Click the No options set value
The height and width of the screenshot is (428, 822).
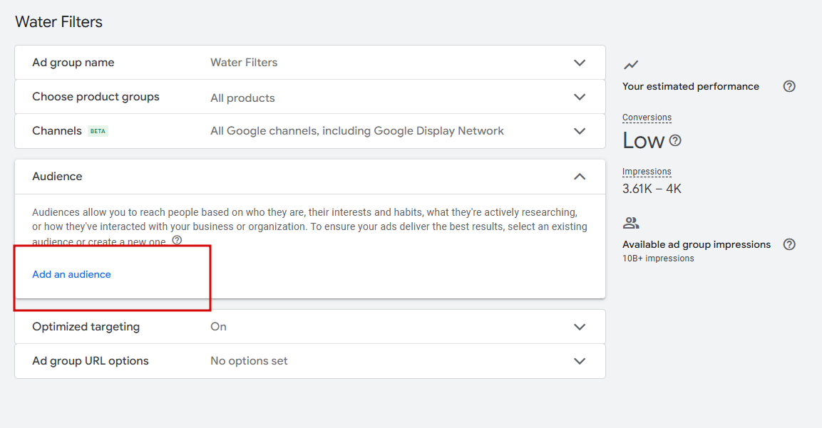pyautogui.click(x=249, y=361)
